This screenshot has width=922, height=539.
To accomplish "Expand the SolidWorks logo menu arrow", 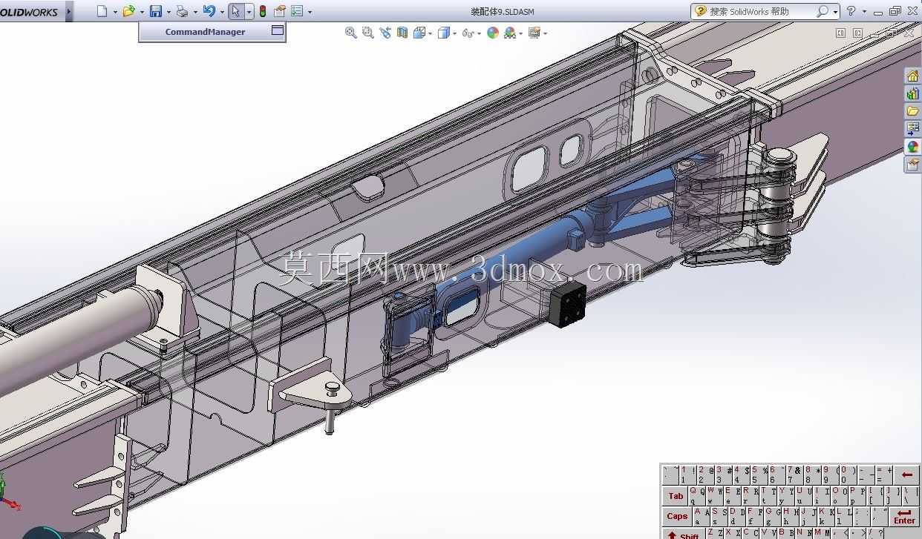I will tap(69, 11).
